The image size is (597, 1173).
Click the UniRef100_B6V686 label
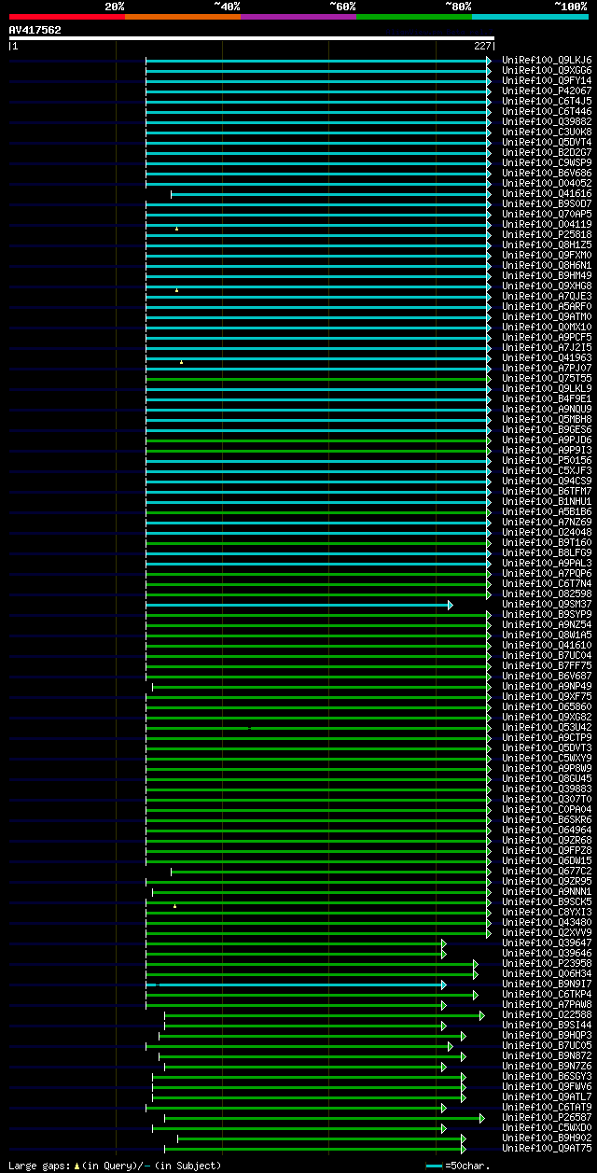pyautogui.click(x=547, y=174)
